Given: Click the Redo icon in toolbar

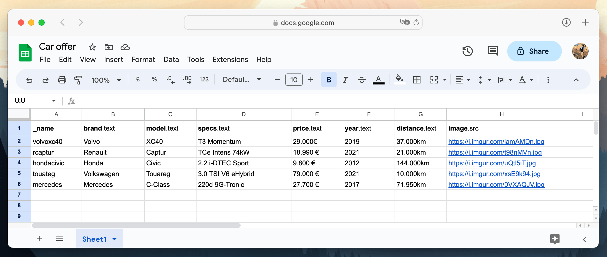Looking at the screenshot, I should [46, 80].
